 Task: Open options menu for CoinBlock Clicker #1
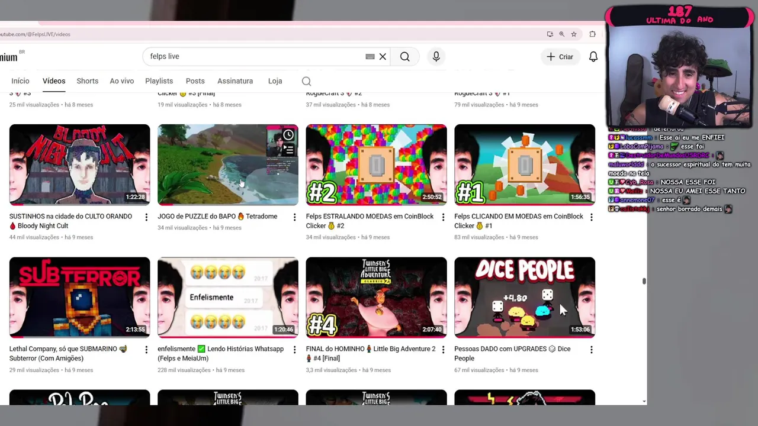point(591,217)
